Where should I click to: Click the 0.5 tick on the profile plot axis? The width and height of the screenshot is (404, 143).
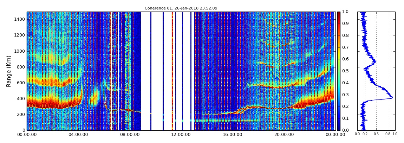coord(377,134)
